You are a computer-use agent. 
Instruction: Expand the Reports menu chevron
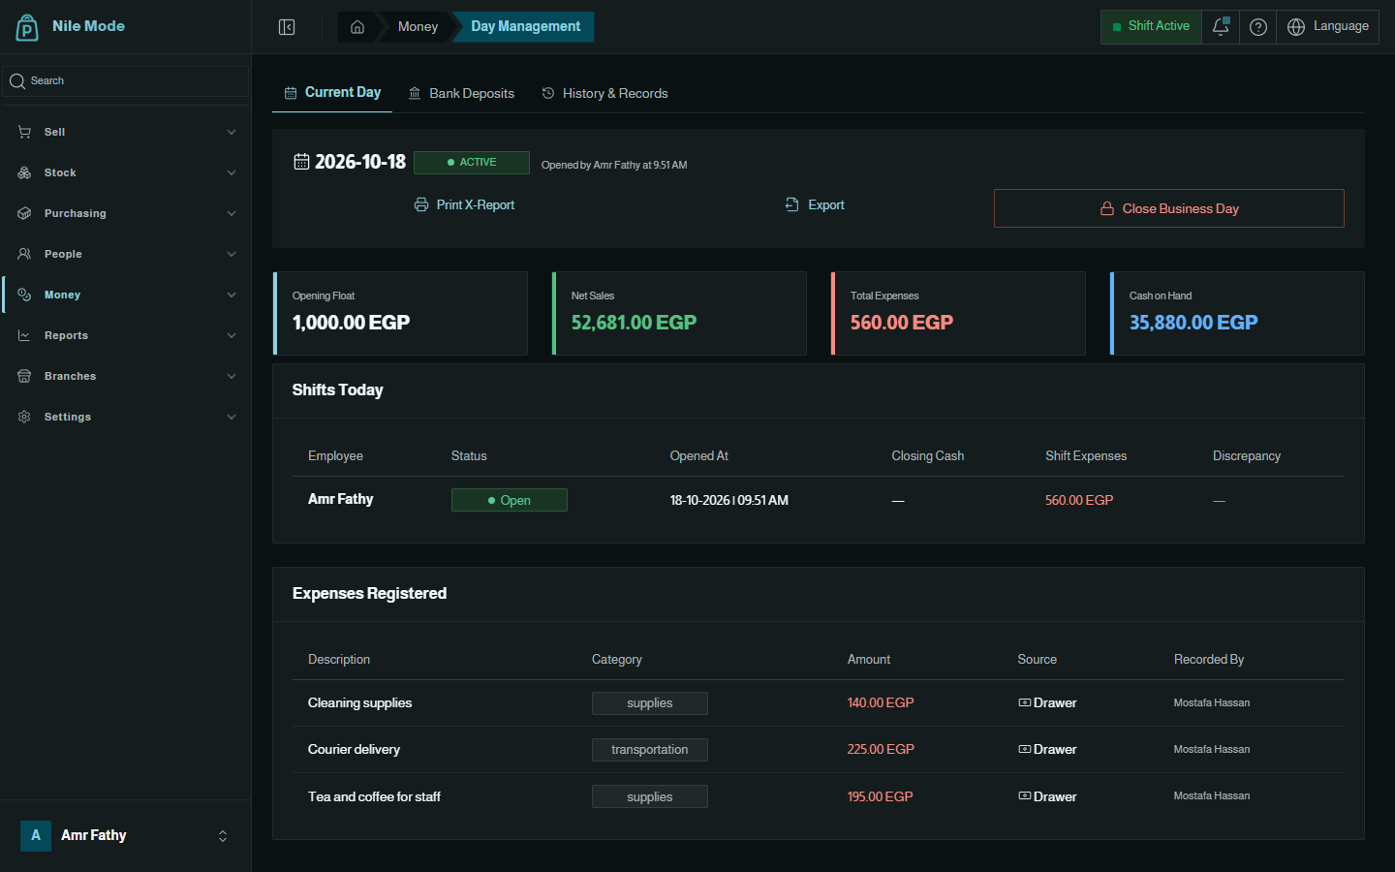(232, 335)
